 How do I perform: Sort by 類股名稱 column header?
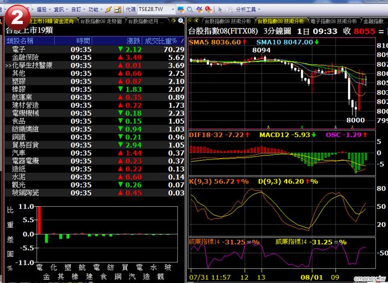pos(30,41)
